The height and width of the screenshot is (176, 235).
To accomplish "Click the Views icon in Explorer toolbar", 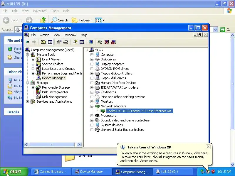I will click(x=98, y=20).
